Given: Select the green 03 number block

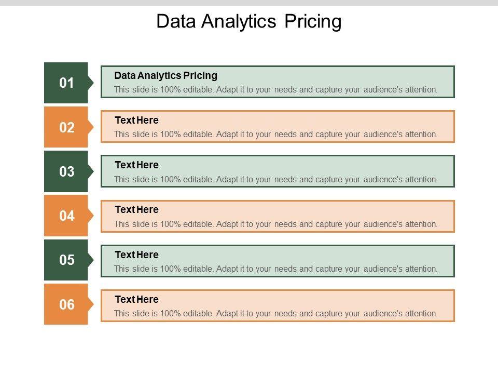Looking at the screenshot, I should pyautogui.click(x=66, y=171).
